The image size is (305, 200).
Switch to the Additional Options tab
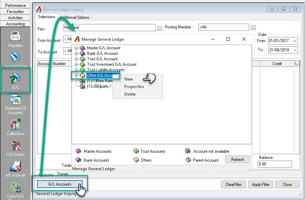coord(75,17)
